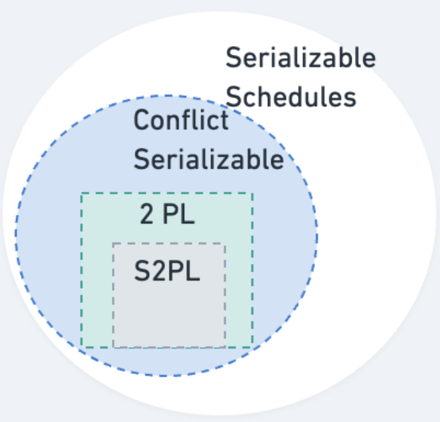Click the gray dashed S2PL rectangle border
This screenshot has height=422, width=440.
pos(113,294)
